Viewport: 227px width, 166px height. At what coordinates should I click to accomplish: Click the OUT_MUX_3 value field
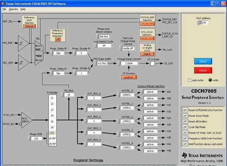coord(94,133)
